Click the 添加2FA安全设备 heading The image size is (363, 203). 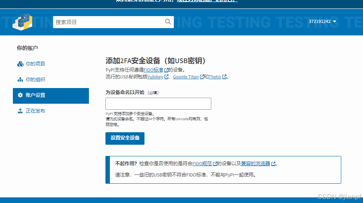[x=155, y=61]
